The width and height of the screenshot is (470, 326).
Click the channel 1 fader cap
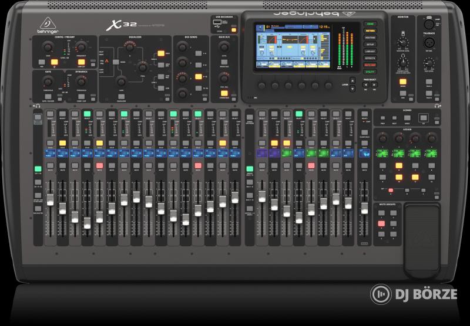(51, 199)
